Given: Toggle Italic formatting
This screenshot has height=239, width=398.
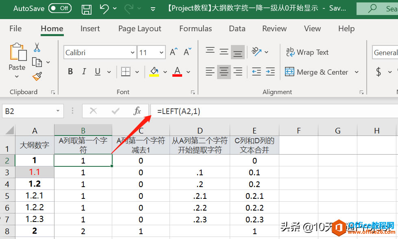Looking at the screenshot, I should point(84,71).
